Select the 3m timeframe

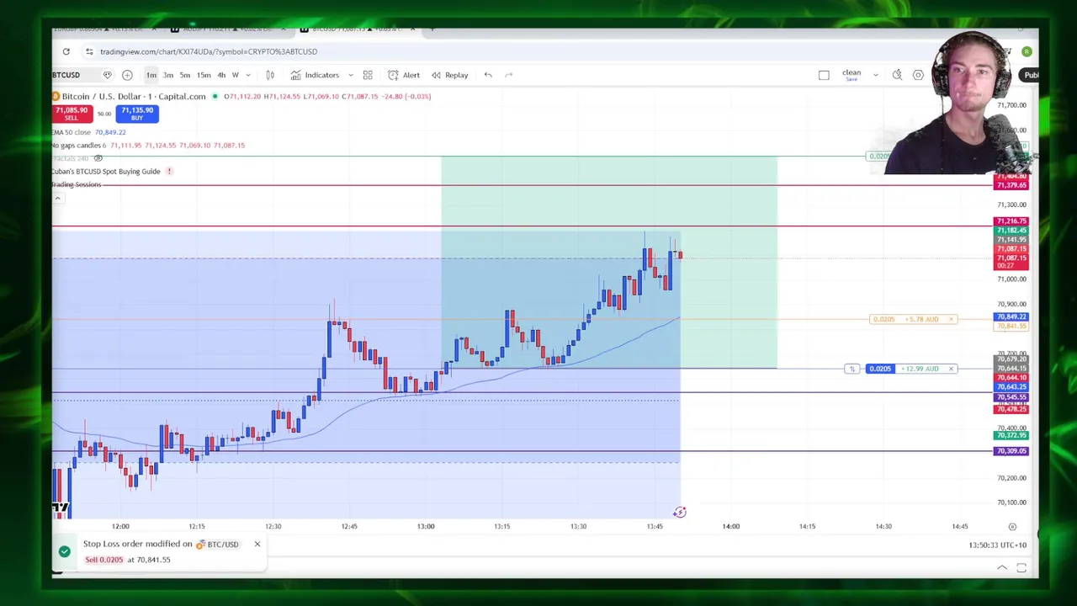(x=168, y=75)
